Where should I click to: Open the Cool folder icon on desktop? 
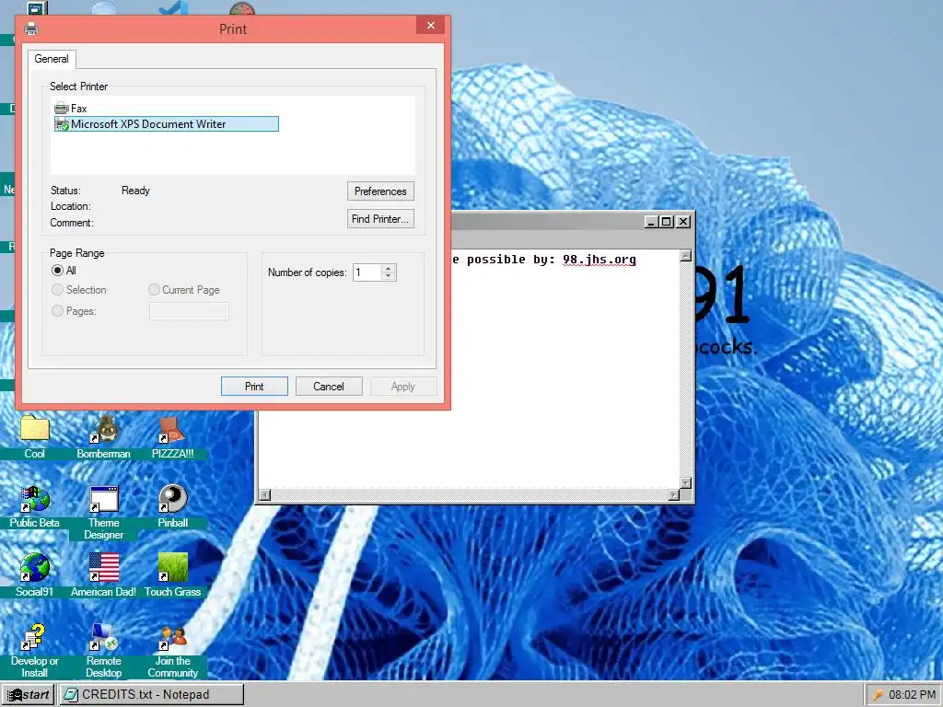click(34, 429)
